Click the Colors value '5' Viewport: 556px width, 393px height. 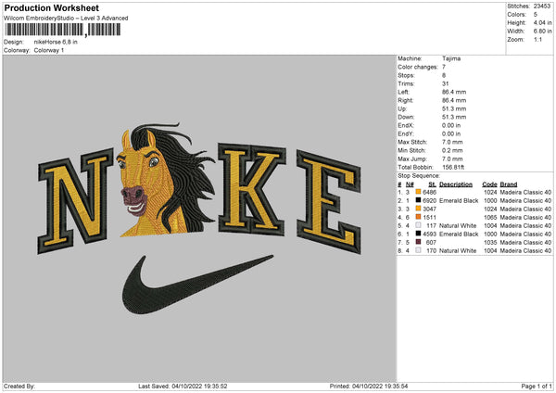tap(536, 15)
